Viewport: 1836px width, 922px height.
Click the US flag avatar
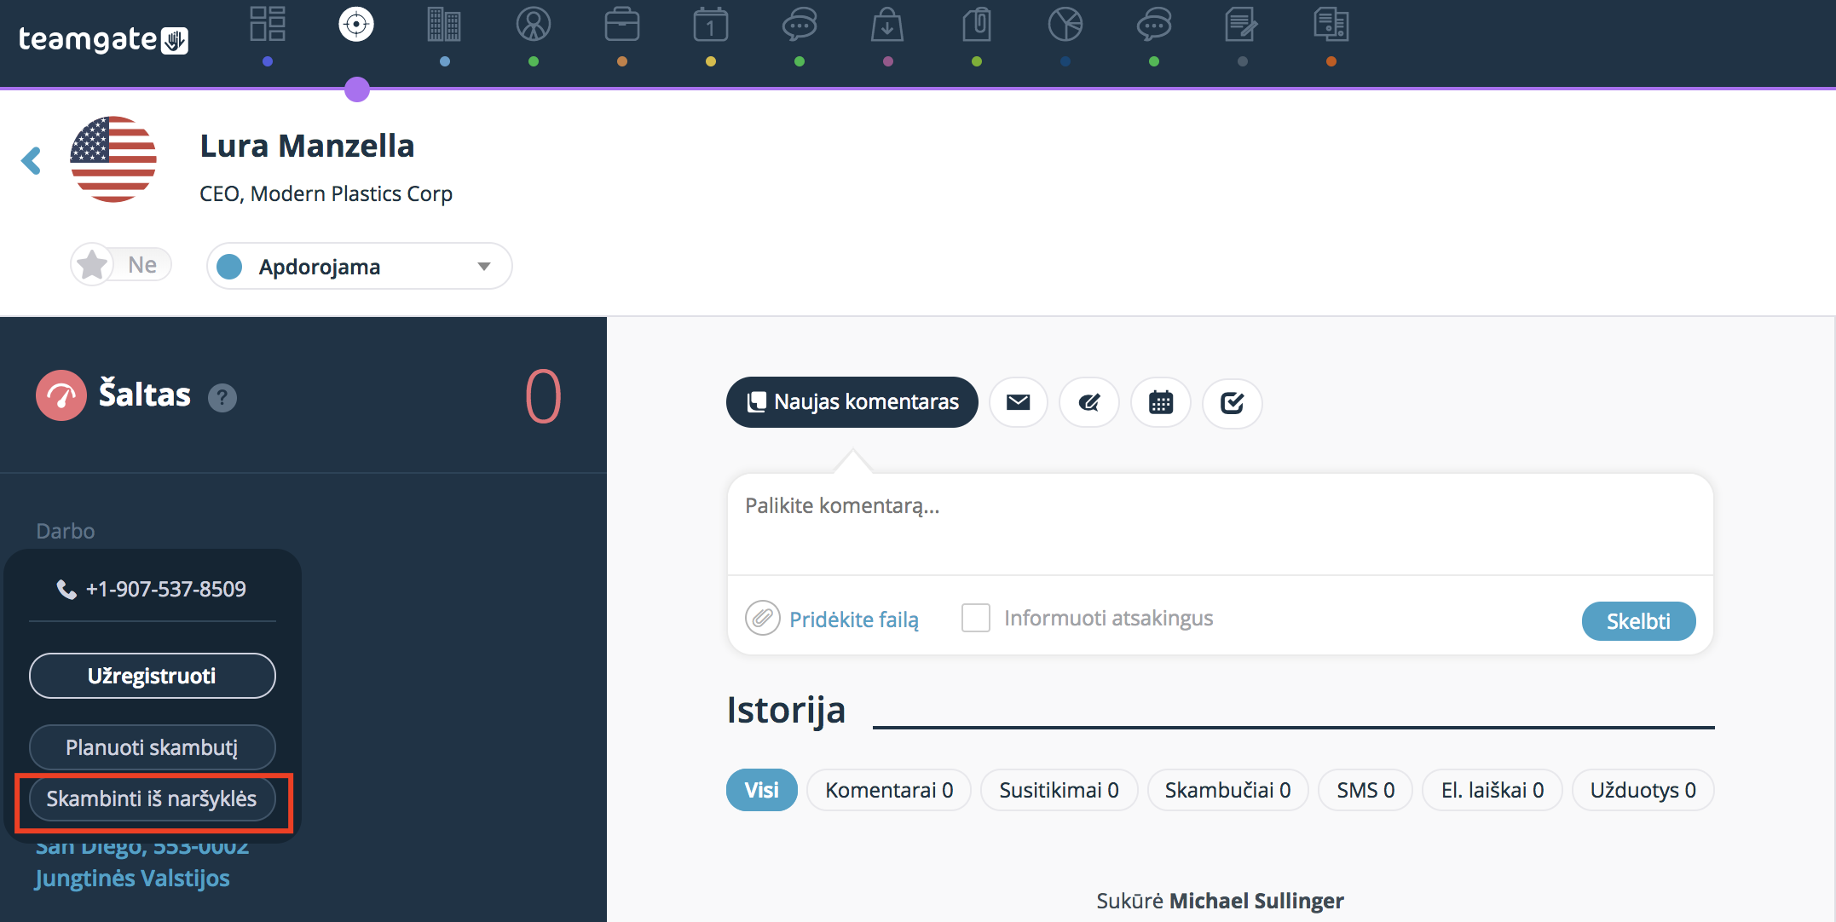tap(113, 159)
